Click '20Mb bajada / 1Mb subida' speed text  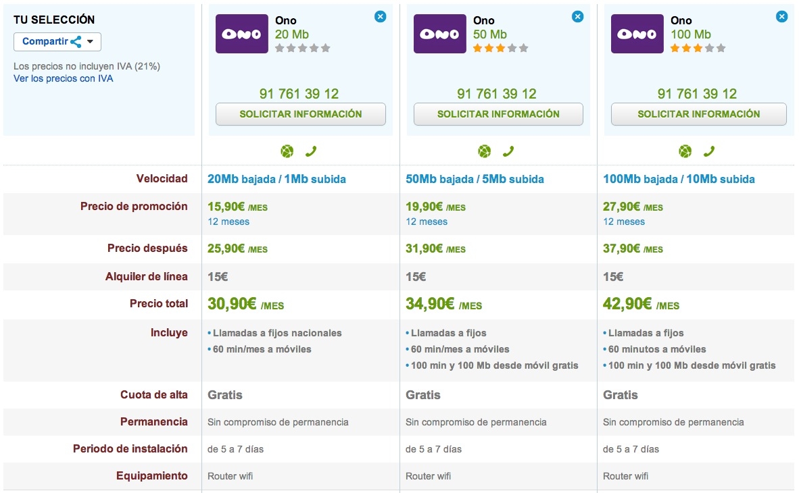click(x=276, y=179)
